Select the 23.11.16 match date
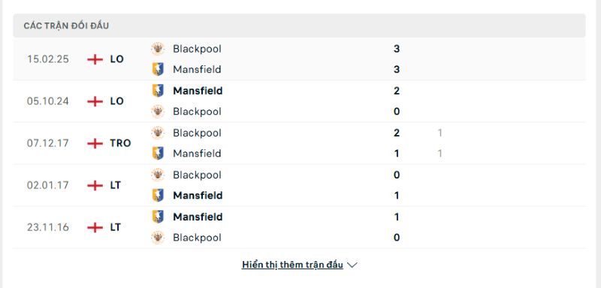The width and height of the screenshot is (601, 288). pos(48,227)
